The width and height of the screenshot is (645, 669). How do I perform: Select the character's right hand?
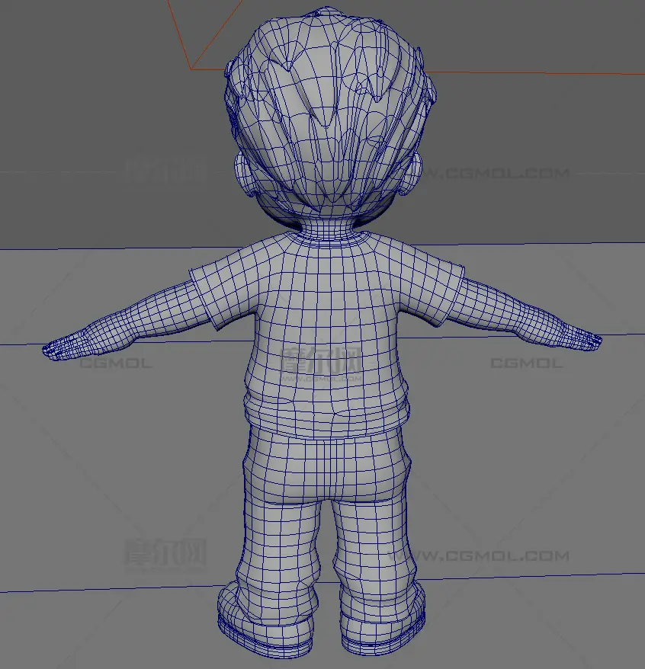pyautogui.click(x=579, y=337)
